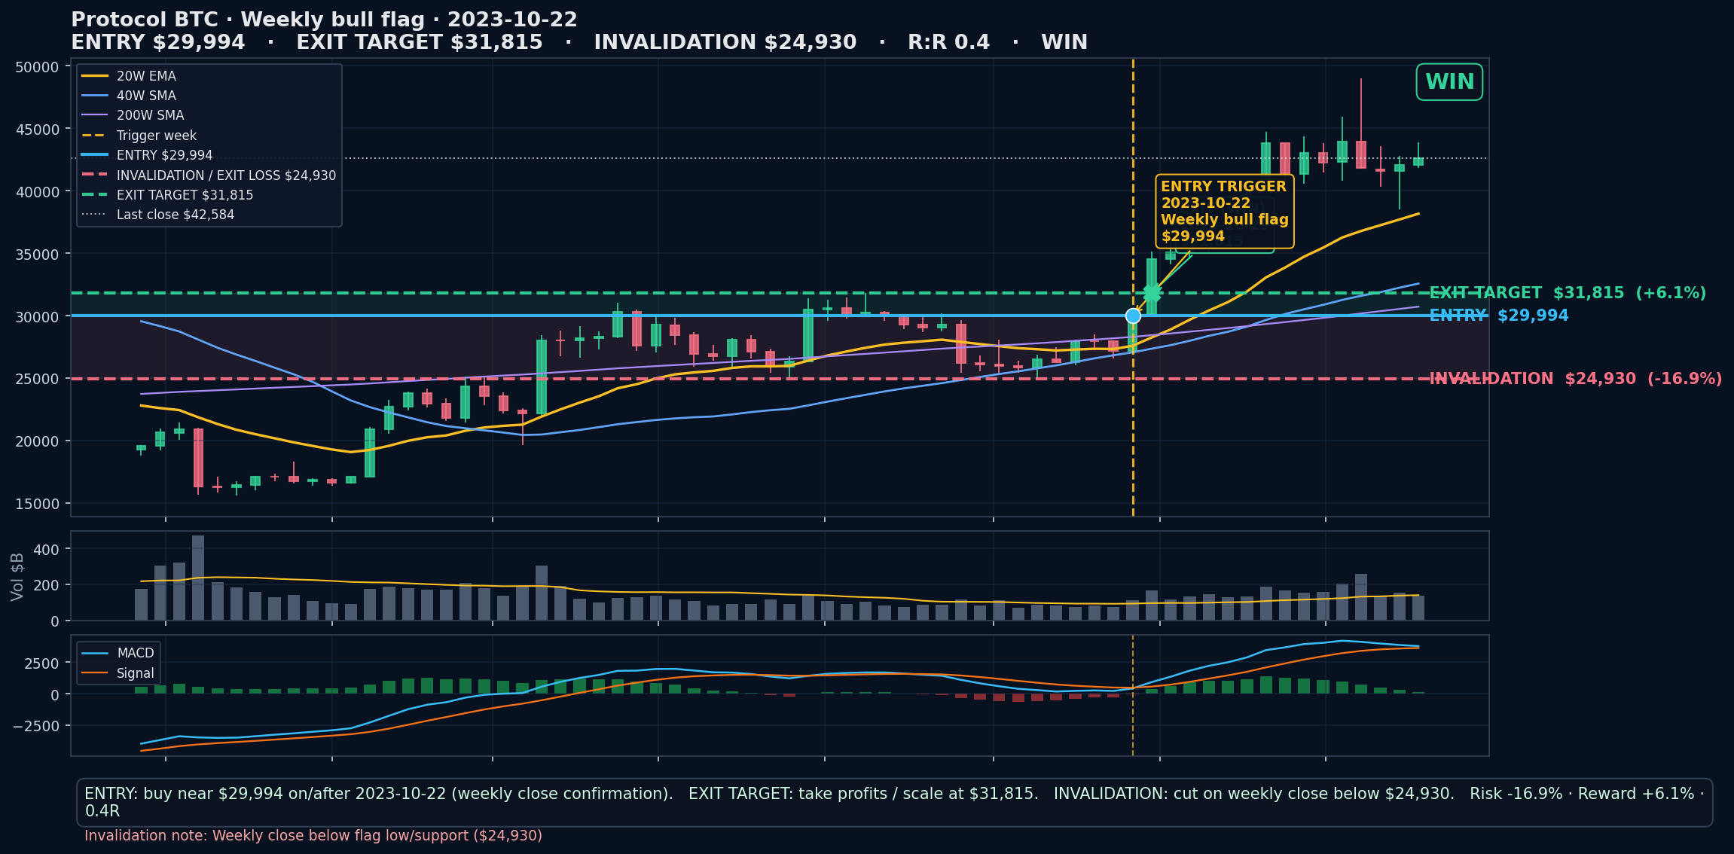Click the 400 volume axis tick
1734x854 pixels.
47,550
